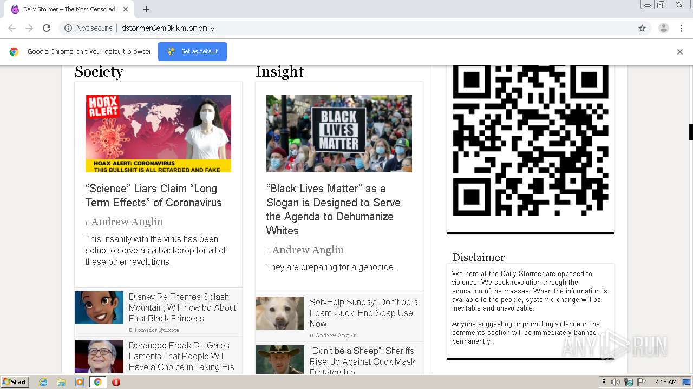693x389 pixels.
Task: Bookmark this page with the star icon
Action: click(x=642, y=28)
